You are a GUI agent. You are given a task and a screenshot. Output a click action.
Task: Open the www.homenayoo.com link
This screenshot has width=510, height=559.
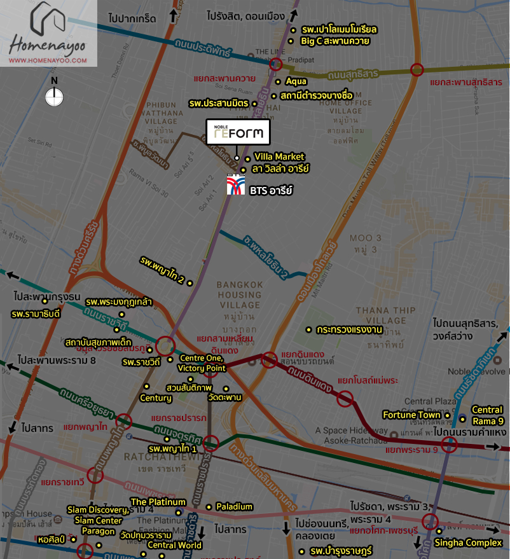[48, 60]
